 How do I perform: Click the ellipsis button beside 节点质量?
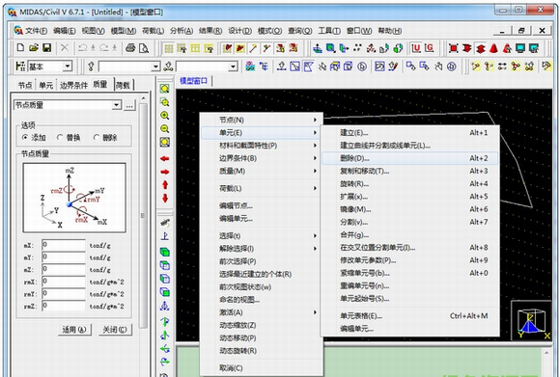point(129,105)
